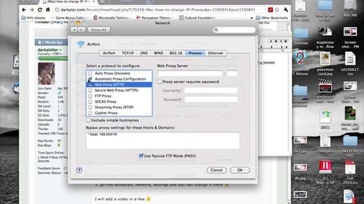364x204 pixels.
Task: Click Web Proxy Server port field
Action: click(x=232, y=74)
